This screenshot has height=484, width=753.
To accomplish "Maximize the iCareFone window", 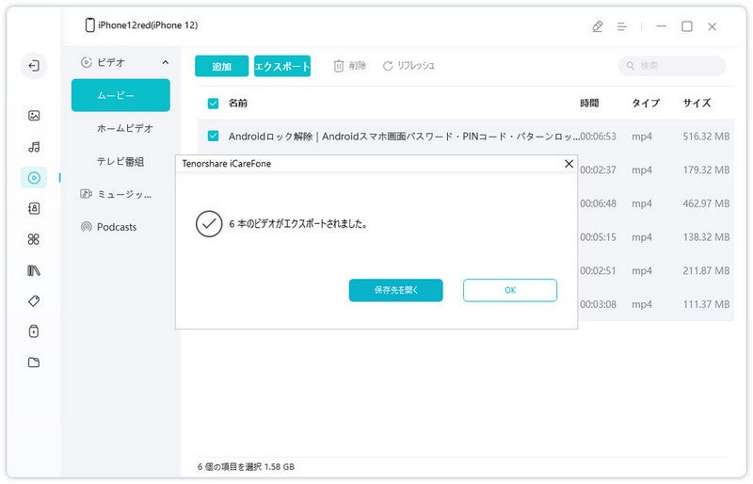I will [x=687, y=26].
